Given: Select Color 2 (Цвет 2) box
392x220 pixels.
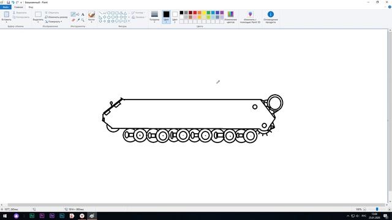Looking at the screenshot, I should (175, 17).
